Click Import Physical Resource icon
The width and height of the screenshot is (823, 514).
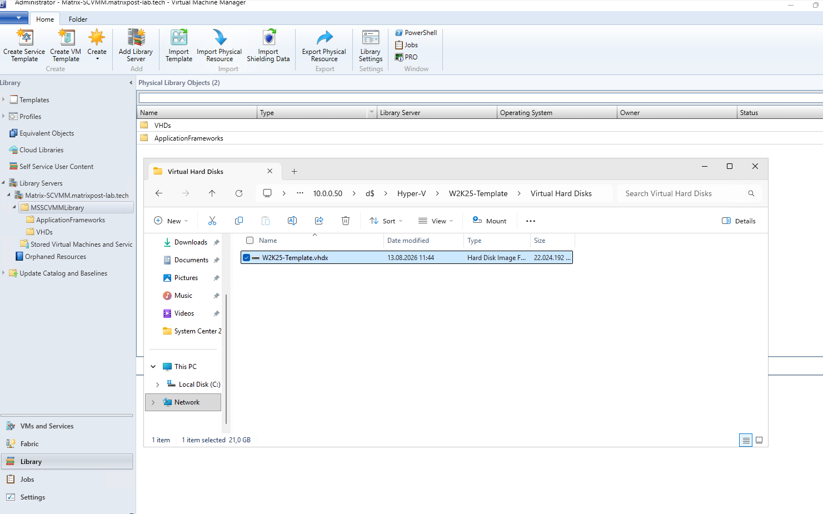pos(220,37)
